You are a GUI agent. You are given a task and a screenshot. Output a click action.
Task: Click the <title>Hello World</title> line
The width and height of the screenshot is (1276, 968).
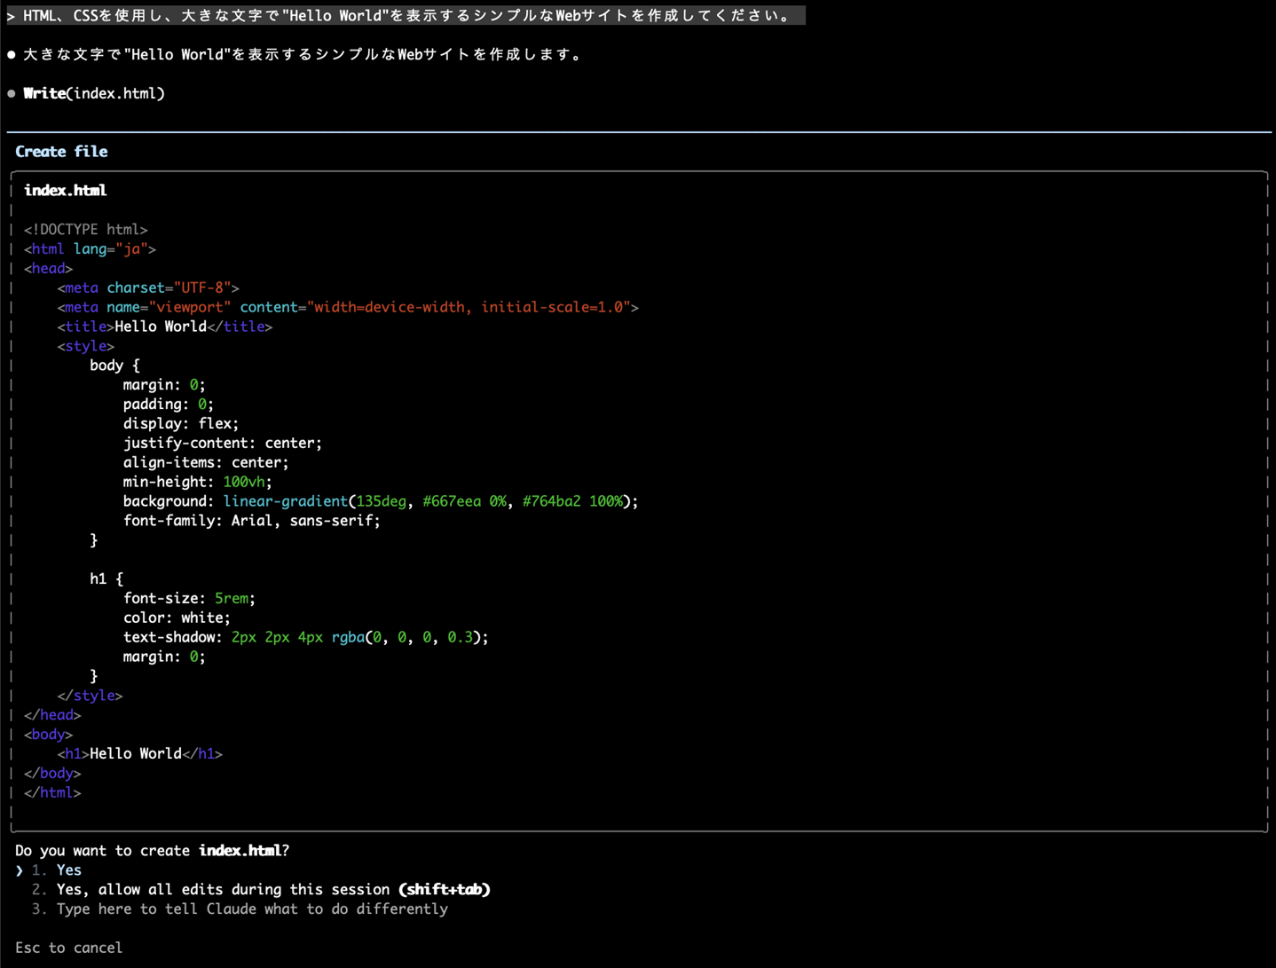164,327
